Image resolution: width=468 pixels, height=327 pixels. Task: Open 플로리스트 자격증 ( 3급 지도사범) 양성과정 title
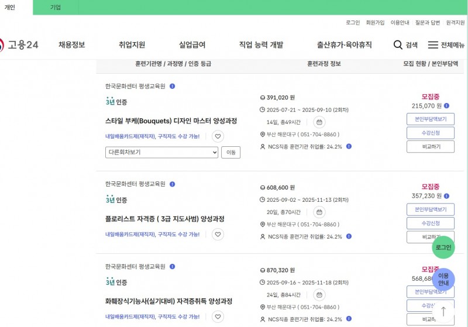(x=165, y=219)
